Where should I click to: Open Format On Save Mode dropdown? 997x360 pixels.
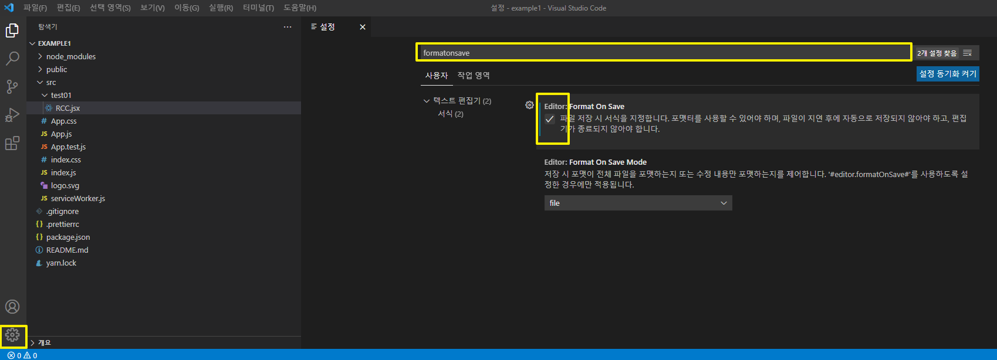(638, 203)
